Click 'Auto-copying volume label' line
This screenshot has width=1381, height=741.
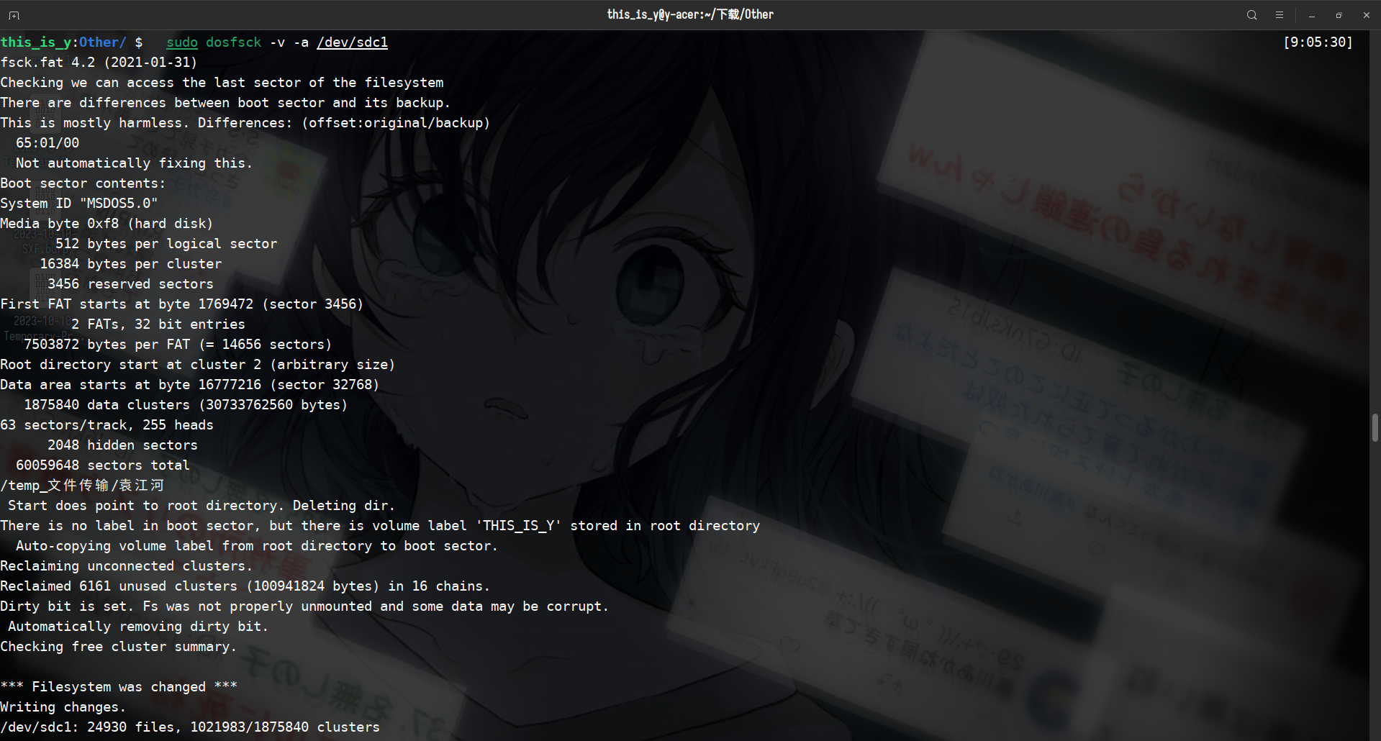pos(257,546)
